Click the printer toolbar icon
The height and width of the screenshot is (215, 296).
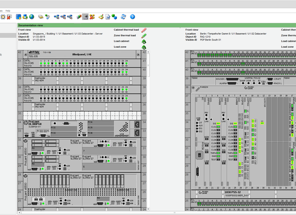pos(25,17)
